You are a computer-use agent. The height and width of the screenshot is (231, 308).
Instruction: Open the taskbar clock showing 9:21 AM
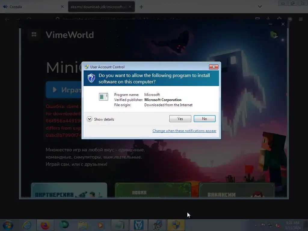(x=292, y=225)
